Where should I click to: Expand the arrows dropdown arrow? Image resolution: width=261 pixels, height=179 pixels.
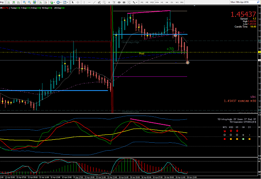(137, 3)
